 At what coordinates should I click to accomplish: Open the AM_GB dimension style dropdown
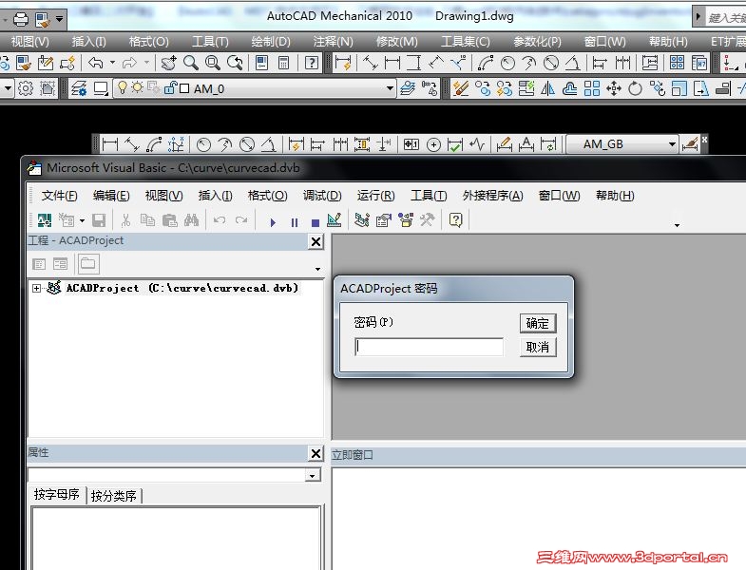tap(672, 144)
